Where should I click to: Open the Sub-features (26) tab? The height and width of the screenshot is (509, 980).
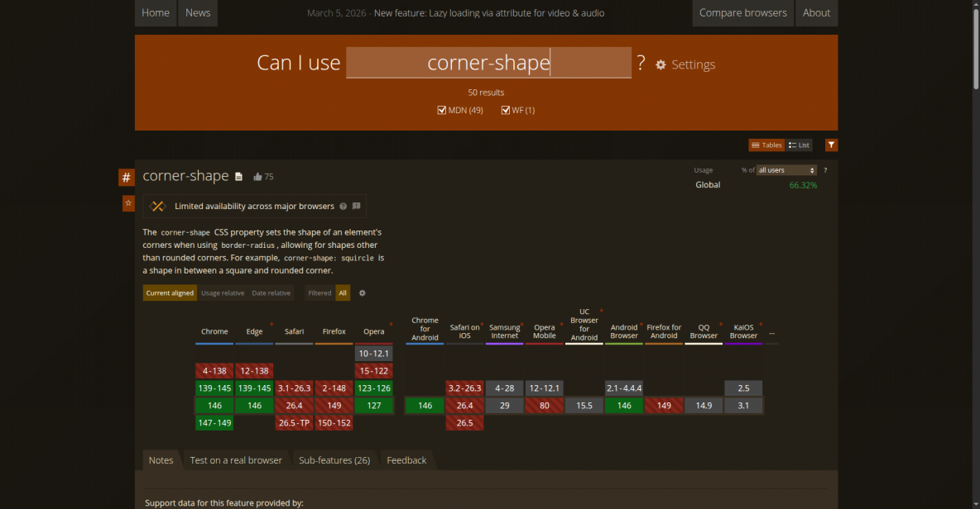coord(334,460)
